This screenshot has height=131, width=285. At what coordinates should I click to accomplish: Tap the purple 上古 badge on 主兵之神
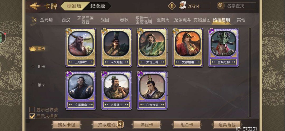coord(211,32)
